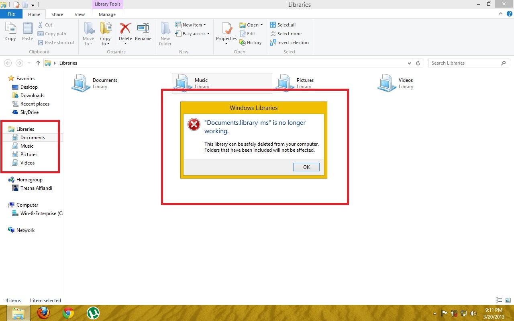Click Select none in ribbon
The width and height of the screenshot is (514, 321).
point(286,34)
